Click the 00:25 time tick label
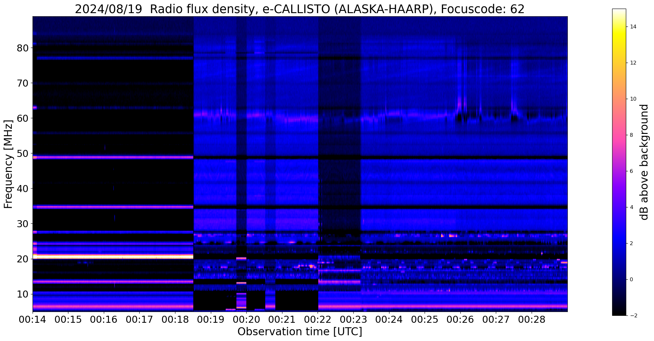Image resolution: width=654 pixels, height=341 pixels. [x=424, y=319]
